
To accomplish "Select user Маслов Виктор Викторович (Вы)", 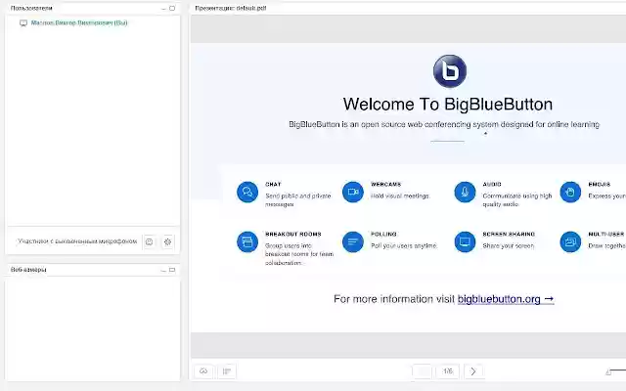I will point(79,23).
